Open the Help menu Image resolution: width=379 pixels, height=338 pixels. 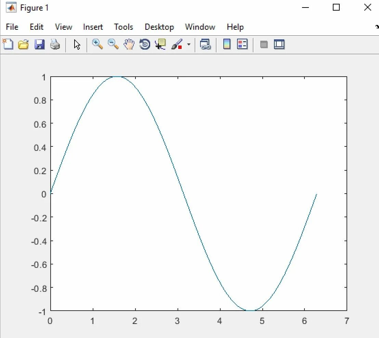(235, 27)
